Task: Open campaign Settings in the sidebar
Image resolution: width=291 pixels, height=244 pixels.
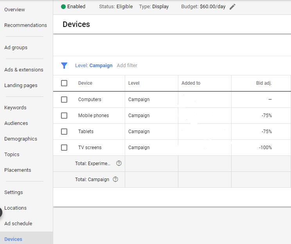Action: click(14, 192)
